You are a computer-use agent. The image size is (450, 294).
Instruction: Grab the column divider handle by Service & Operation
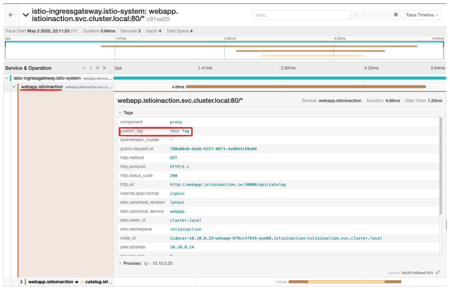point(111,70)
